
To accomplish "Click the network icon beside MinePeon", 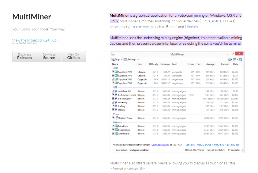I will [116, 126].
